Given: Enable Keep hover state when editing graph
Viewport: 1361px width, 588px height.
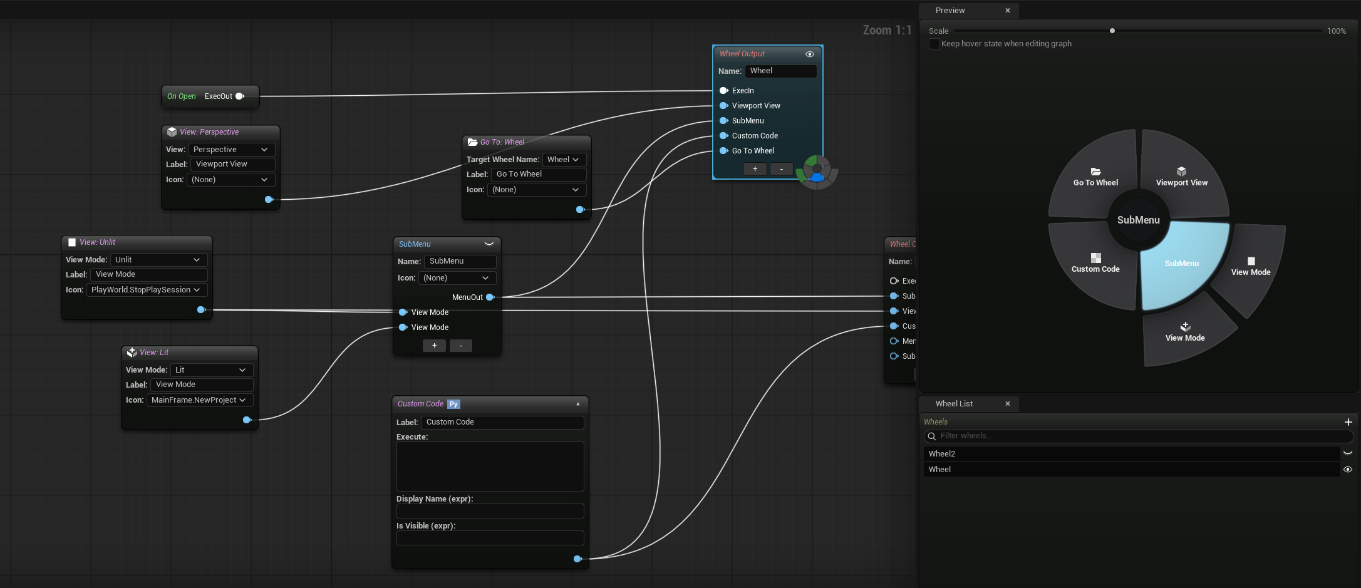Looking at the screenshot, I should 934,44.
